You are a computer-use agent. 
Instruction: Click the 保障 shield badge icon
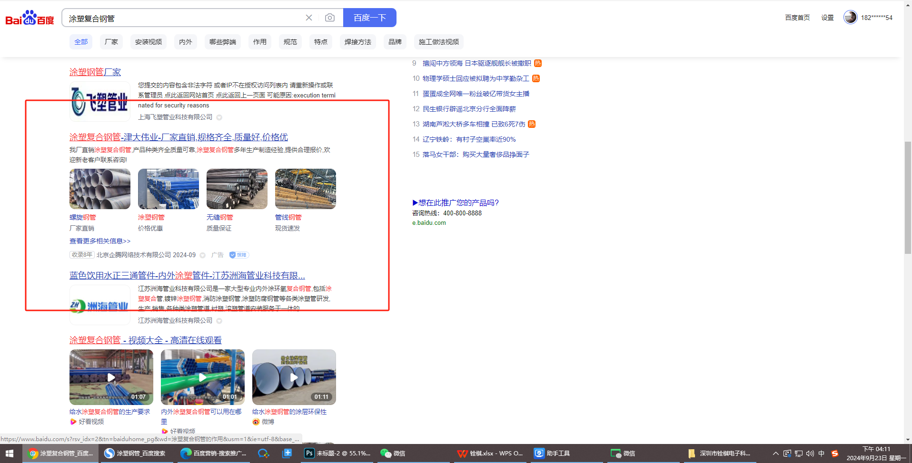239,255
